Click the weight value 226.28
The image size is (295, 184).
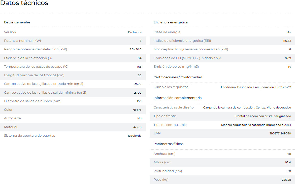point(286,180)
